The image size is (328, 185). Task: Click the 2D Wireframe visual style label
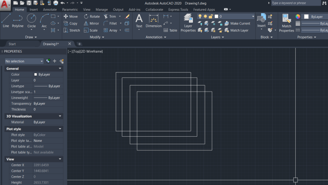[92, 51]
